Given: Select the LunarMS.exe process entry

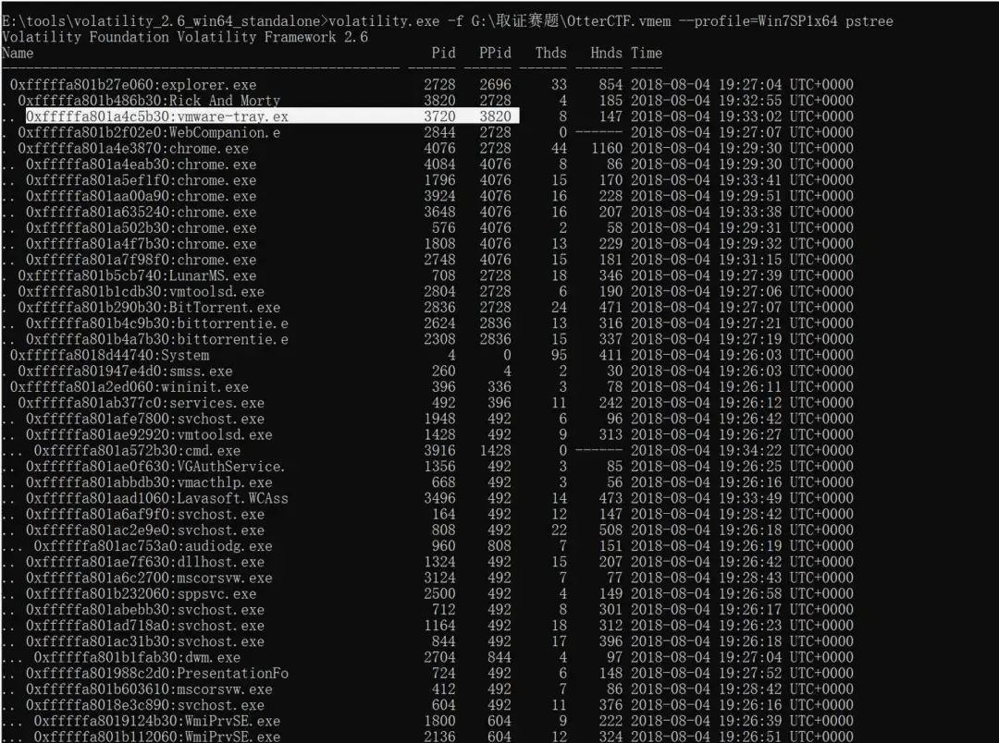Looking at the screenshot, I should [137, 275].
